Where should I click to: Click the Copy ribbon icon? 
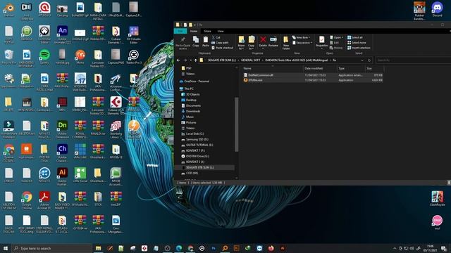[196, 41]
